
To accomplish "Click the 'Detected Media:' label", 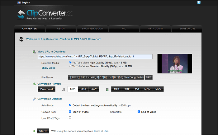I will tap(50, 63).
